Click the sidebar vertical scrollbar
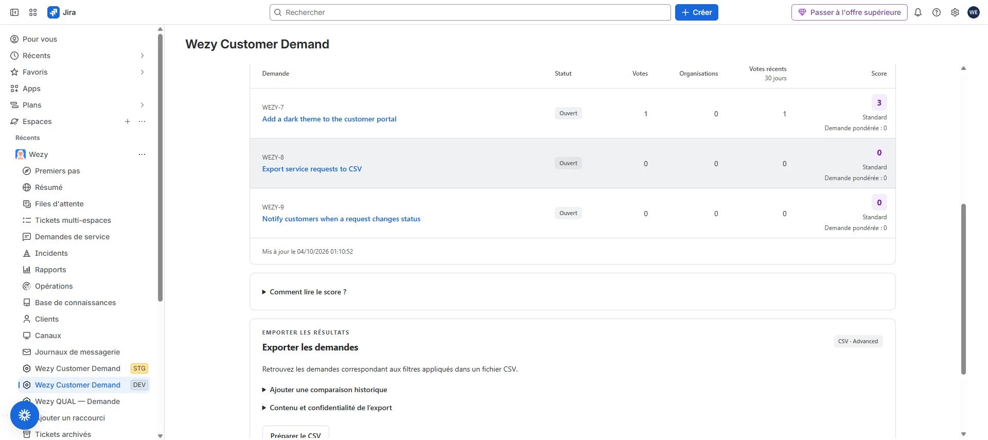The image size is (988, 440). click(x=160, y=167)
